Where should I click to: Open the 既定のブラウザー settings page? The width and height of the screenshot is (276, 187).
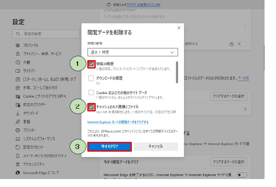34,105
